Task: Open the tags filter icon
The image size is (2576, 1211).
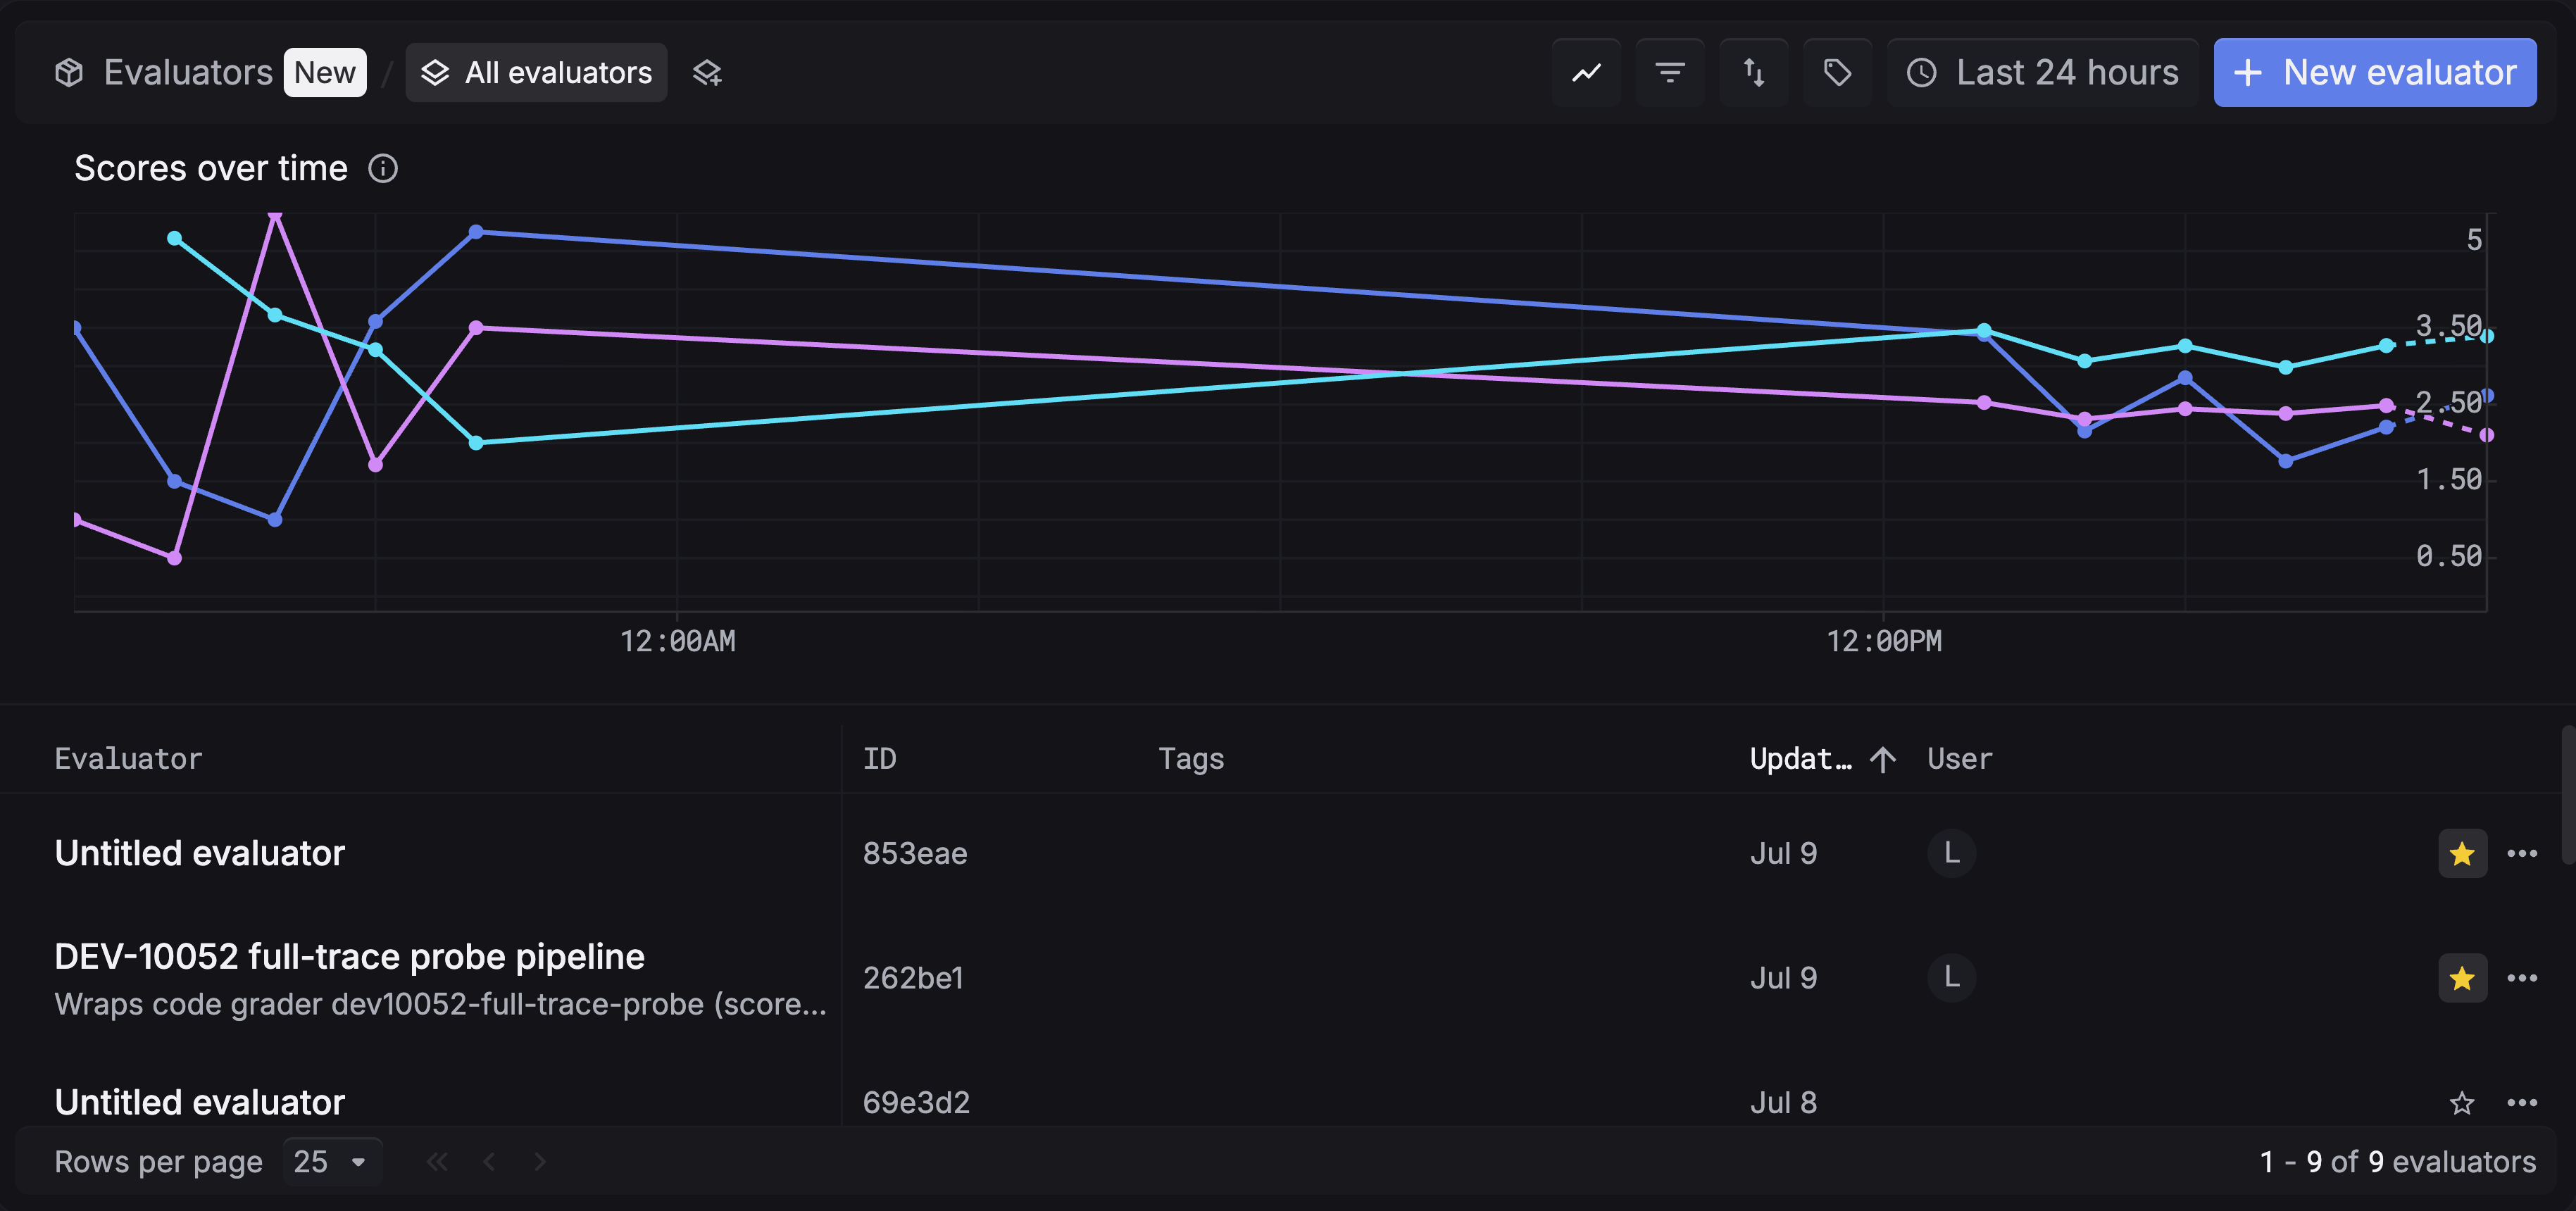Action: tap(1837, 73)
